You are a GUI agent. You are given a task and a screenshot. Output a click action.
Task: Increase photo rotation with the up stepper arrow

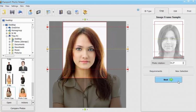[183, 62]
